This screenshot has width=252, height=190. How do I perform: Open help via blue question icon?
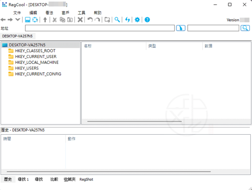[x=147, y=20]
